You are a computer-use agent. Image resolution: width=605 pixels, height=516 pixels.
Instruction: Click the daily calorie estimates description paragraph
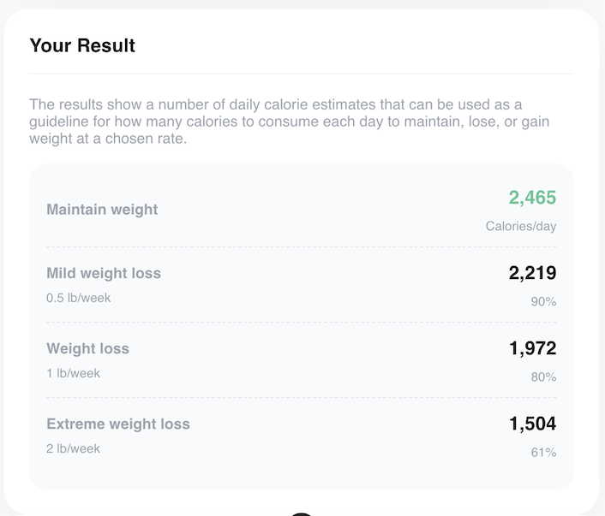289,122
